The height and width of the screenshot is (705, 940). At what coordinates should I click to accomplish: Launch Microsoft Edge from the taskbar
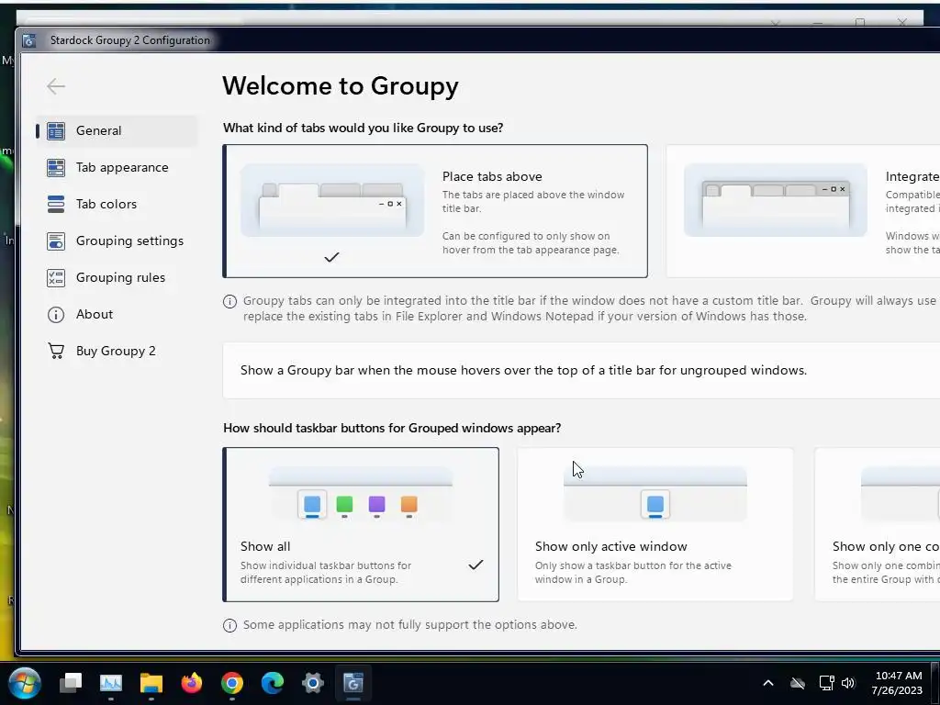[272, 683]
